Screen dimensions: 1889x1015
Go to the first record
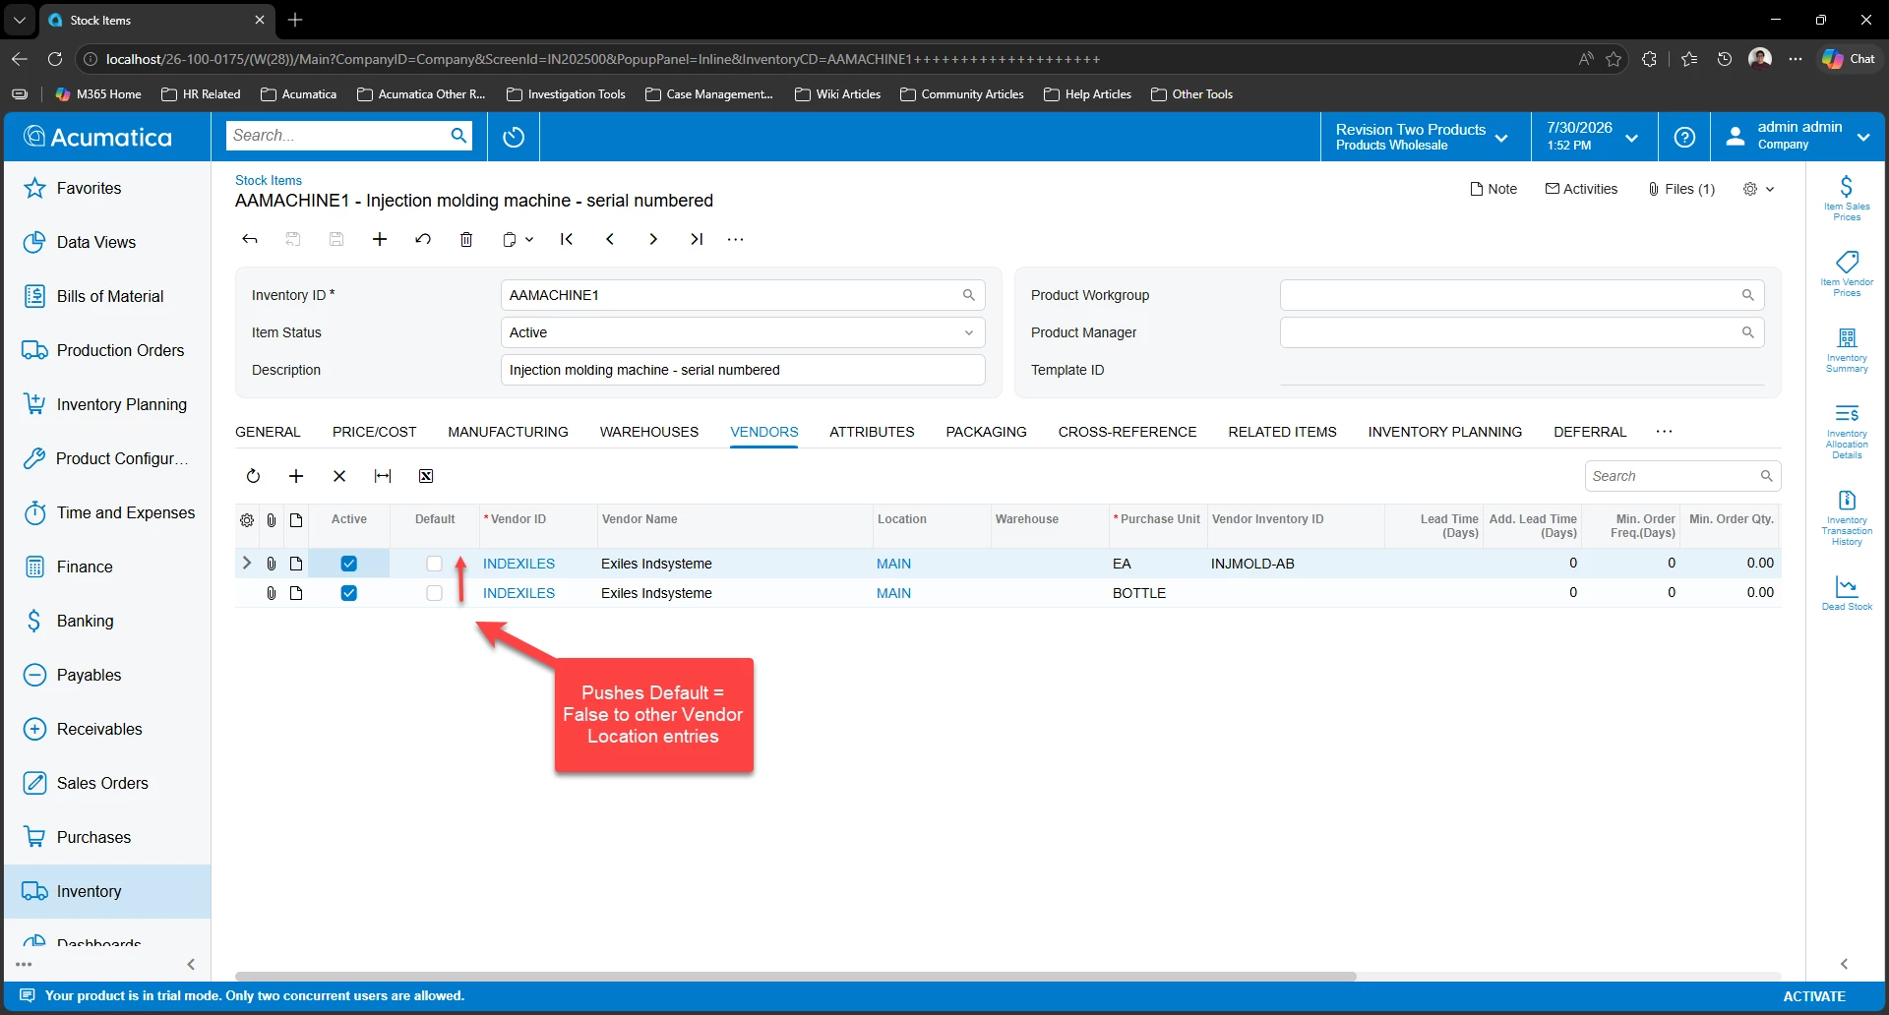(567, 239)
